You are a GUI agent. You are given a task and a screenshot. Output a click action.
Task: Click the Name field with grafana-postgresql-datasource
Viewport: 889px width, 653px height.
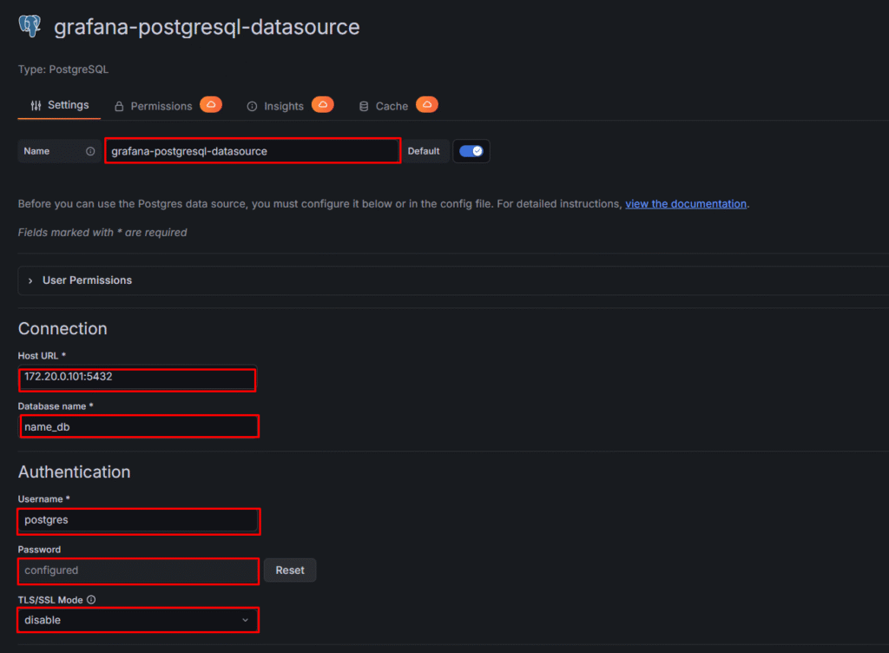252,151
